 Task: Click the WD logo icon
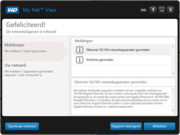(13, 10)
